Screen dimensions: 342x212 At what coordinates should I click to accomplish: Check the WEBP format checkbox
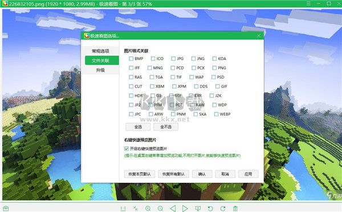(x=217, y=114)
